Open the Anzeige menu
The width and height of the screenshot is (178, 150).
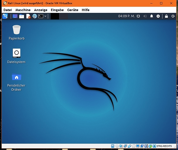(41, 10)
